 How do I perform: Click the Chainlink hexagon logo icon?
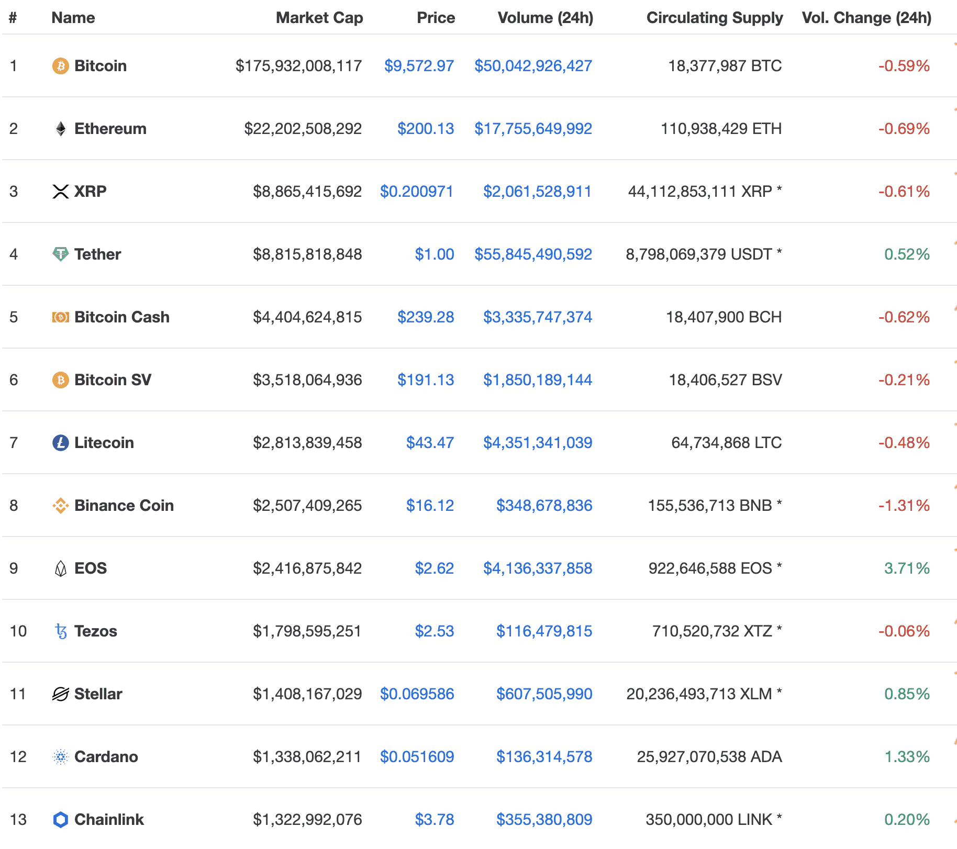[61, 820]
